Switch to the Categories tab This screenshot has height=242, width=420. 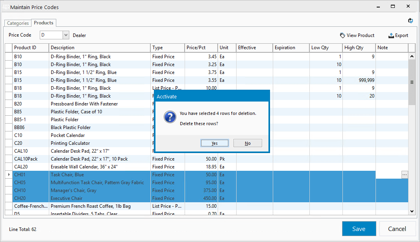[18, 23]
